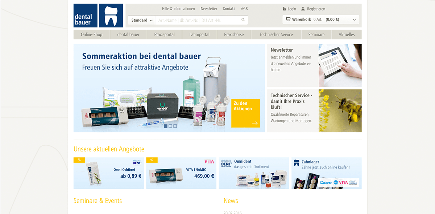Open the Kontakt link
Screen dimensions: 435x214
(x=229, y=9)
